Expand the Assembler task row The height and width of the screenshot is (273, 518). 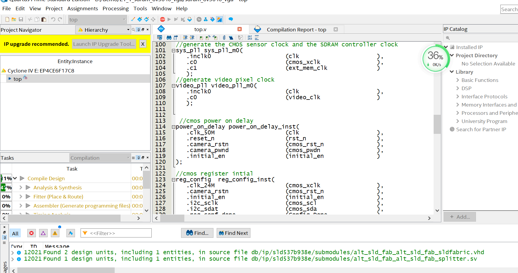pos(21,205)
